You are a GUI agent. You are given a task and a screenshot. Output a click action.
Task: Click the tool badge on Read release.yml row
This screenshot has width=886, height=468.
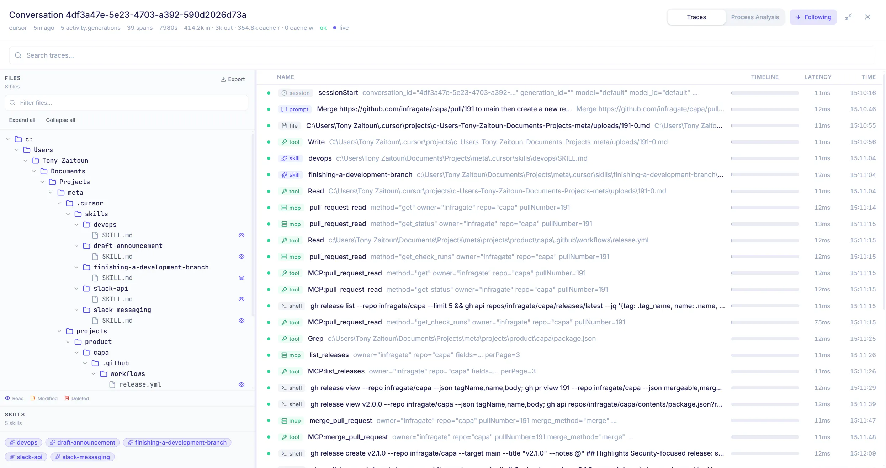tap(290, 241)
